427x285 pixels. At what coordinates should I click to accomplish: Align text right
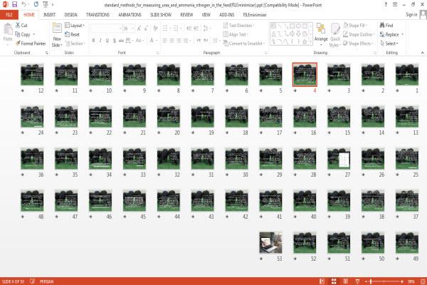pos(179,41)
